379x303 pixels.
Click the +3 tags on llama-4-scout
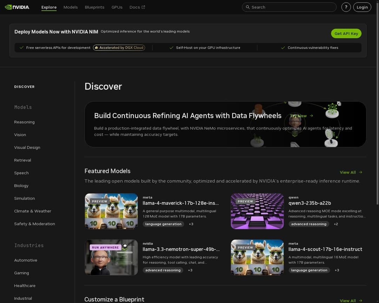[337, 270]
